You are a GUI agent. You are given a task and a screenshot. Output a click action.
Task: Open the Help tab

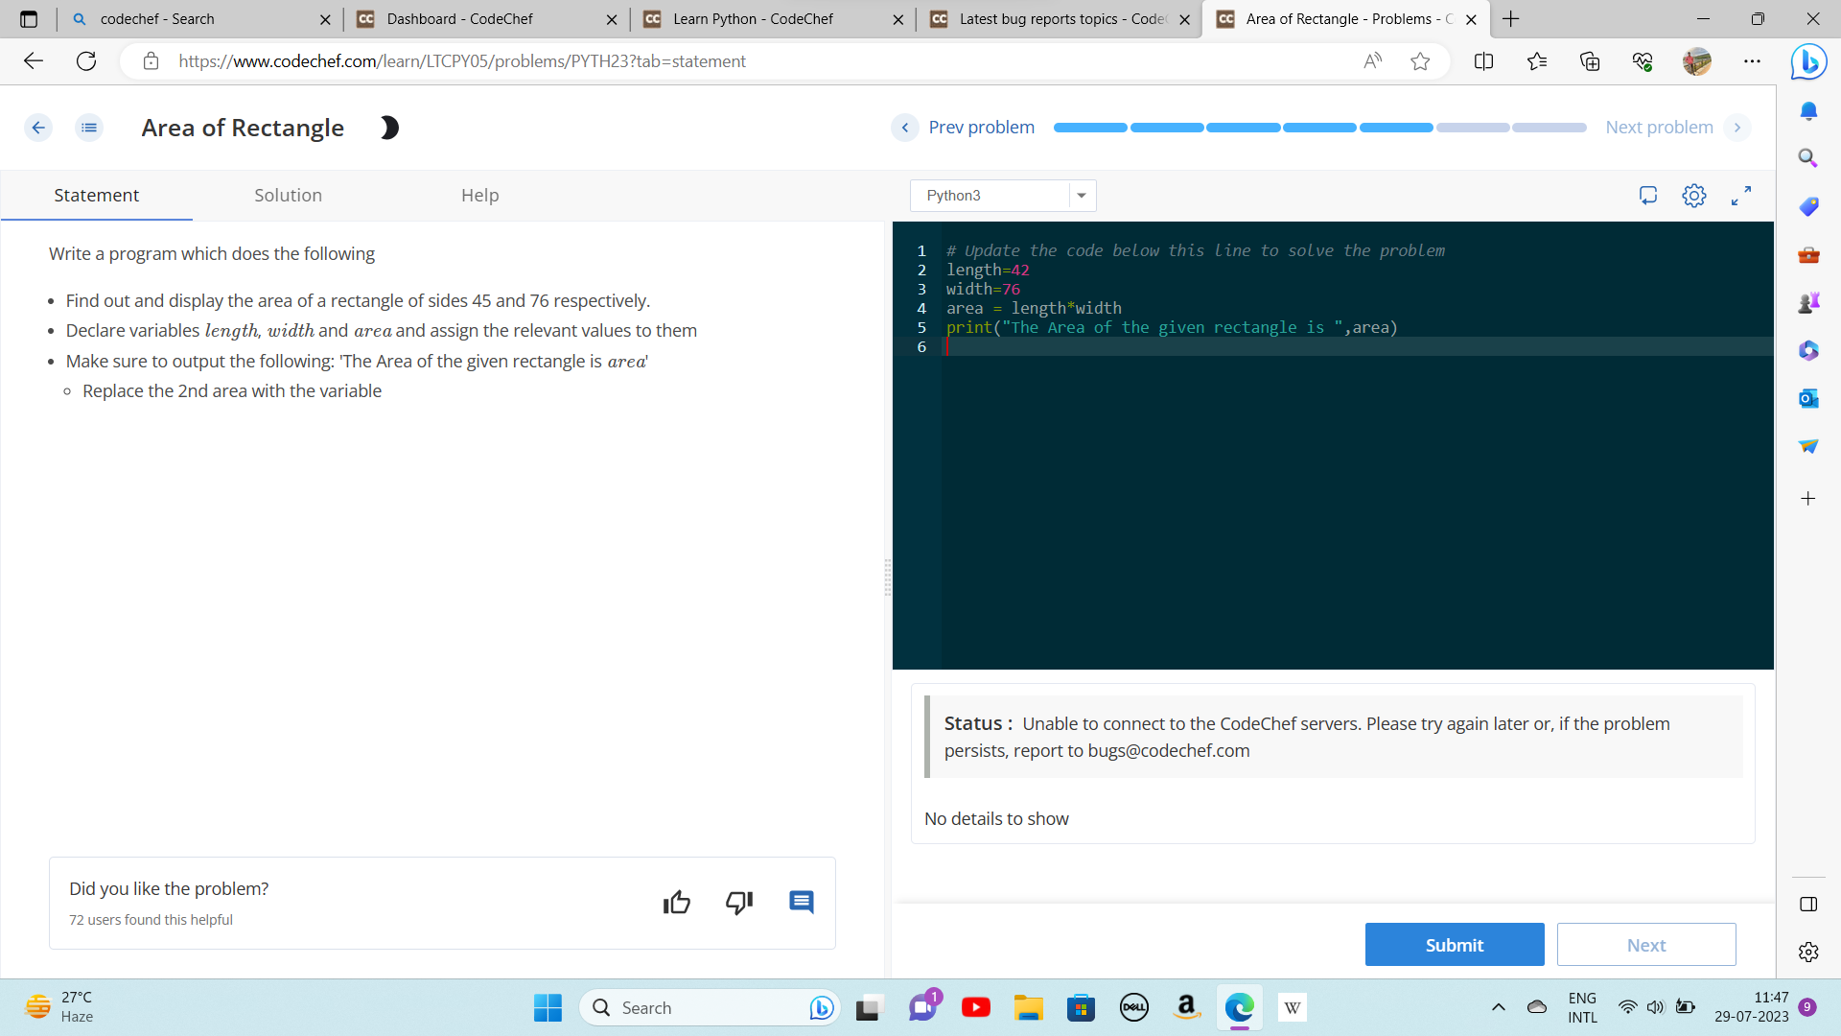[479, 196]
